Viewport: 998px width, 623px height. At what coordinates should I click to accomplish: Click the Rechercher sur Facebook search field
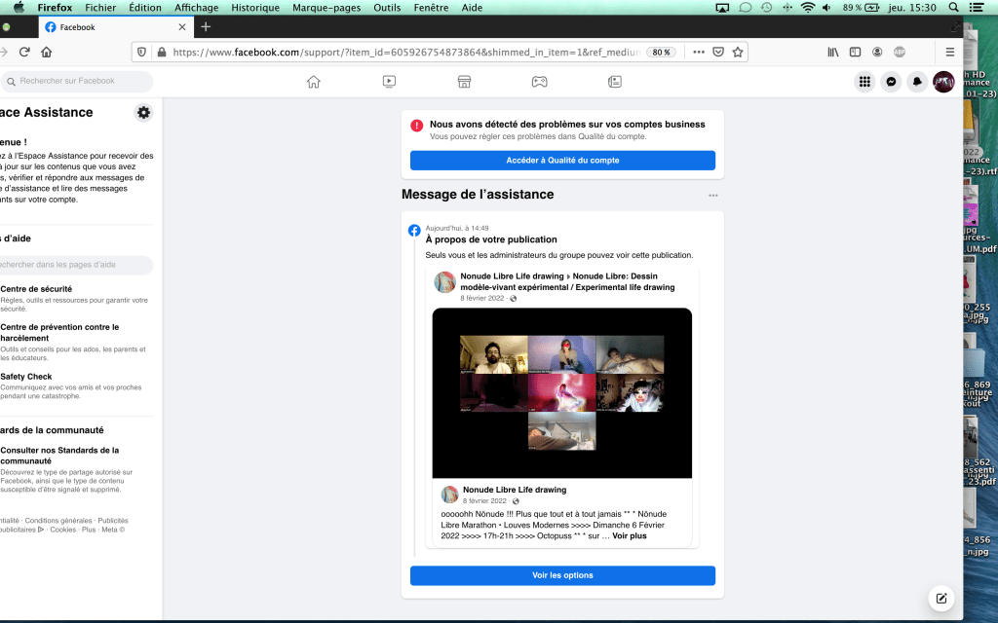pyautogui.click(x=78, y=82)
